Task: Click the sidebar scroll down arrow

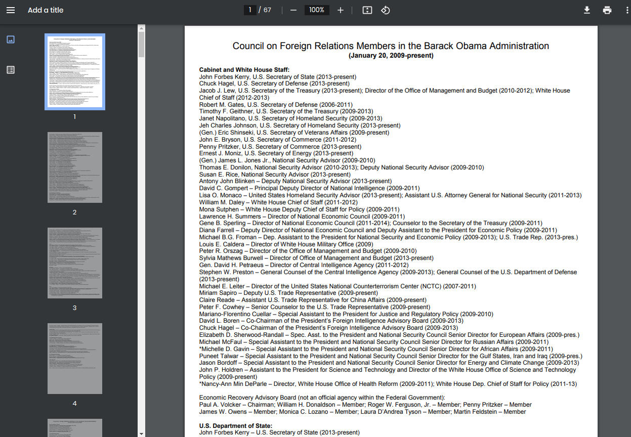Action: (142, 433)
